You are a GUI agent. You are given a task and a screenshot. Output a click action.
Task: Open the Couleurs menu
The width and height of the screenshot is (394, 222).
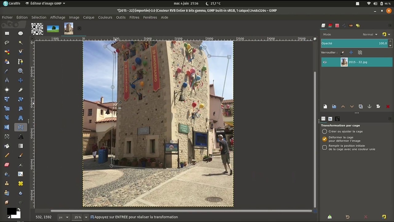point(105,17)
